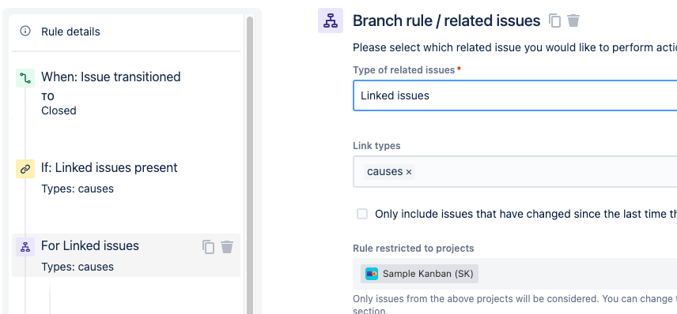Screen dimensions: 677x314
Task: Delete the branch rule using header trash icon
Action: (573, 21)
